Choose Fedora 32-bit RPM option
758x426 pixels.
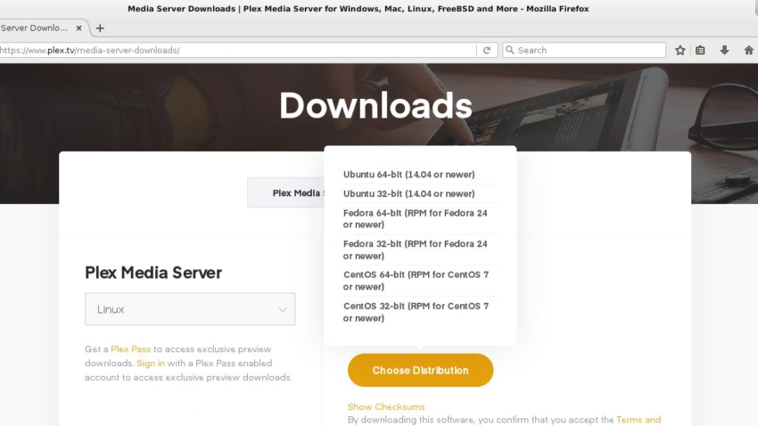(x=416, y=250)
